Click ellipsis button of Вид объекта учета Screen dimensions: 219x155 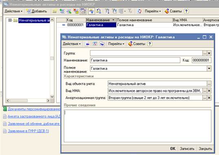209,84
